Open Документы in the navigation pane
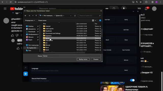Image resolution: width=163 pixels, height=91 pixels. pyautogui.click(x=32, y=29)
